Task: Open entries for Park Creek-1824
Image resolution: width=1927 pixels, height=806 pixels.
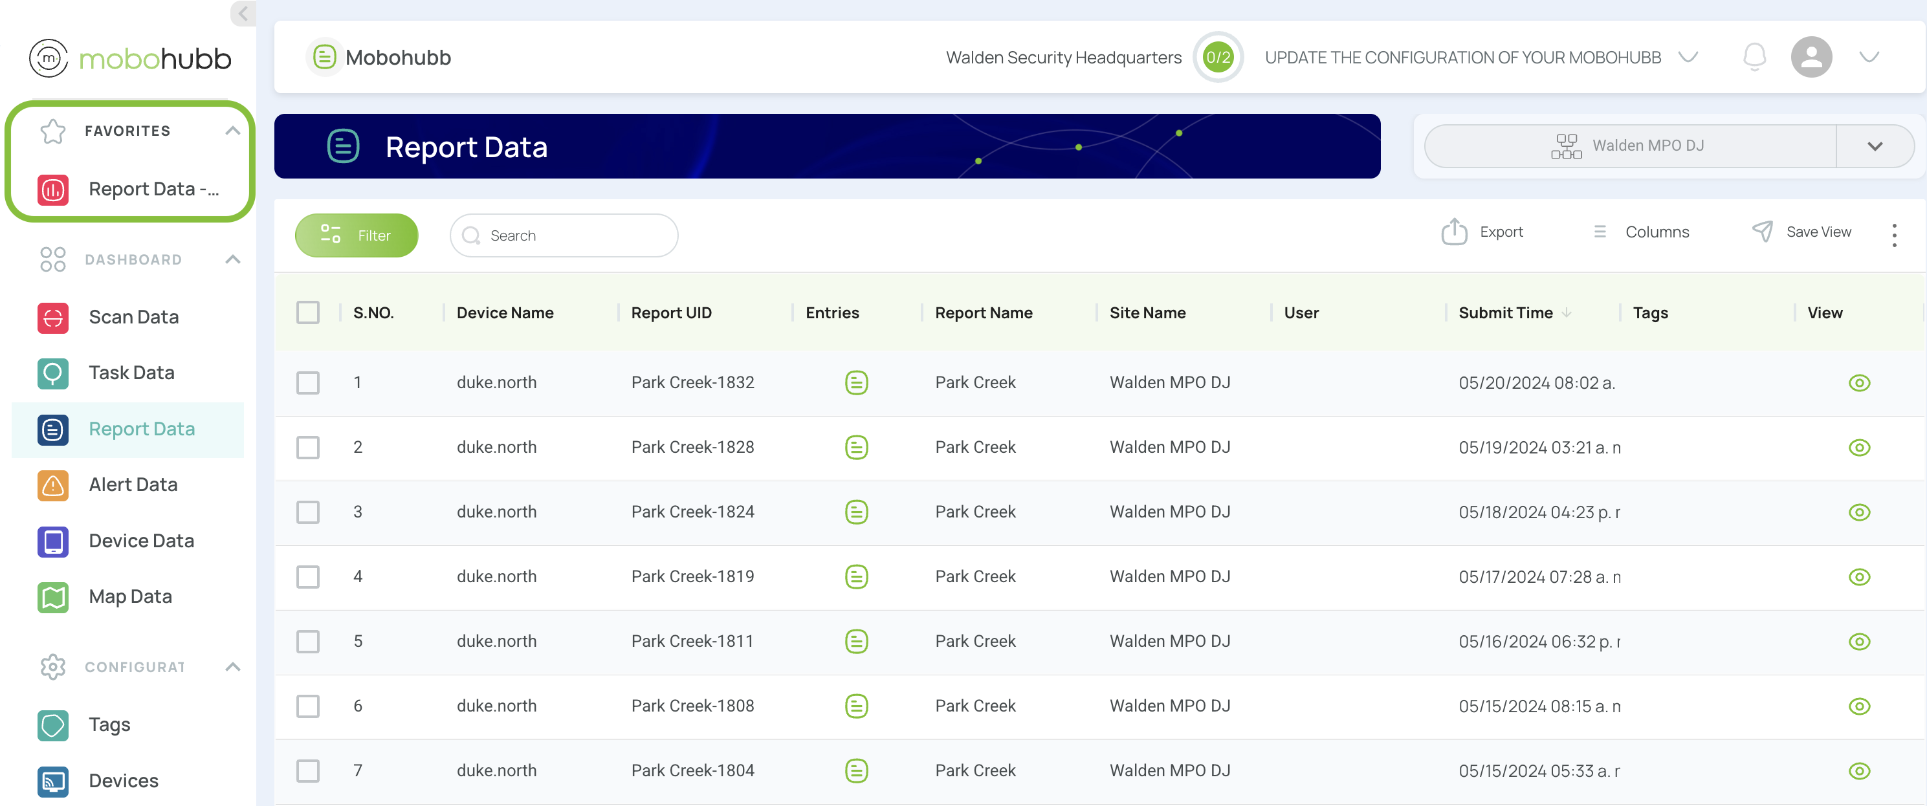Action: pos(857,512)
